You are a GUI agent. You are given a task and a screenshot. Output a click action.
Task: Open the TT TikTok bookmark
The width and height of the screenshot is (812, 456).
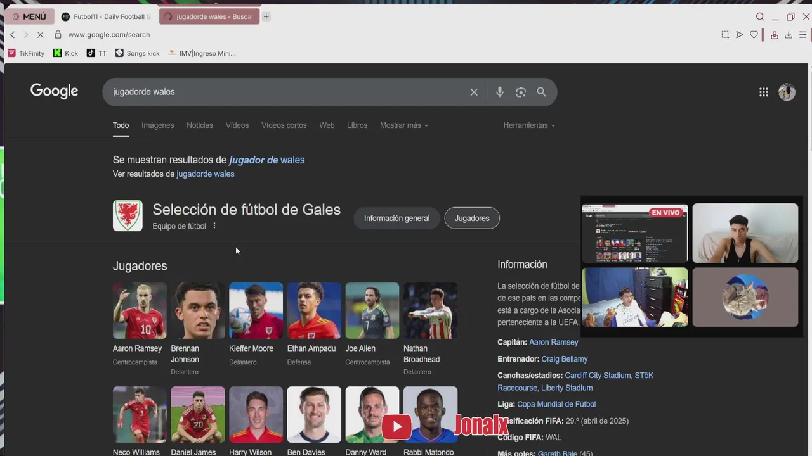pyautogui.click(x=96, y=53)
